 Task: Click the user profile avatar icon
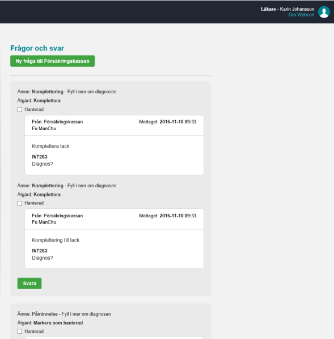[x=324, y=12]
